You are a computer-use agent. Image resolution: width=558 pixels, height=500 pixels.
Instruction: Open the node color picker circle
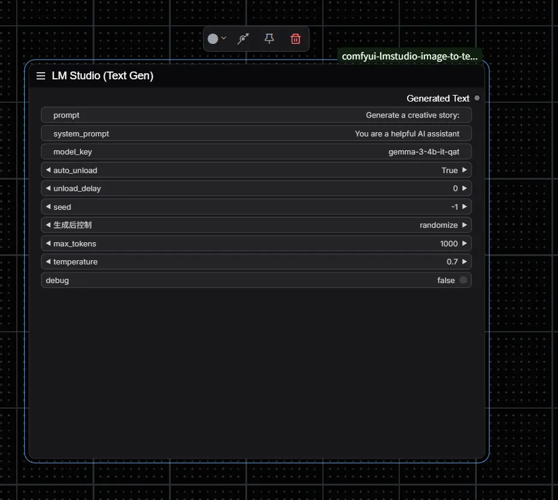[x=213, y=39]
